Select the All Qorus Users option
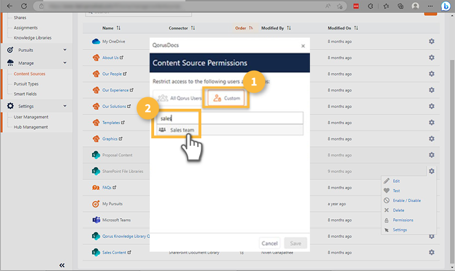The image size is (455, 271). coord(179,98)
